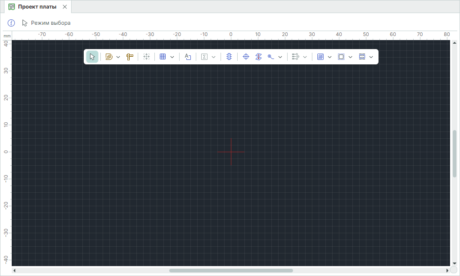Click the via placement tool icon
The width and height of the screenshot is (460, 276).
pos(271,57)
